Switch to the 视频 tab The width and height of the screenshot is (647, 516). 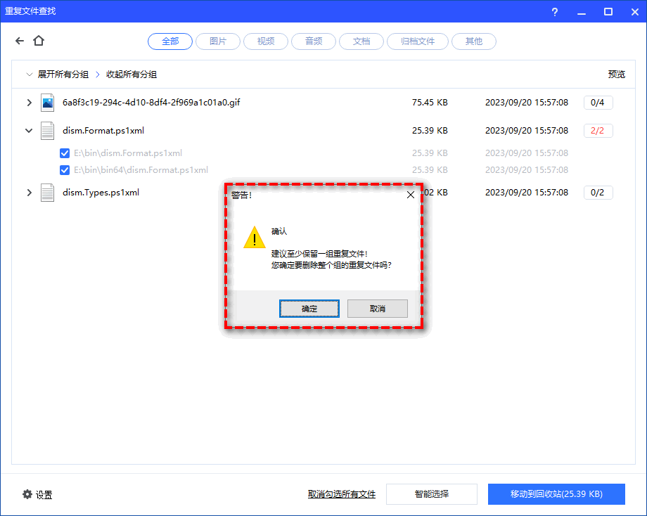tap(266, 41)
